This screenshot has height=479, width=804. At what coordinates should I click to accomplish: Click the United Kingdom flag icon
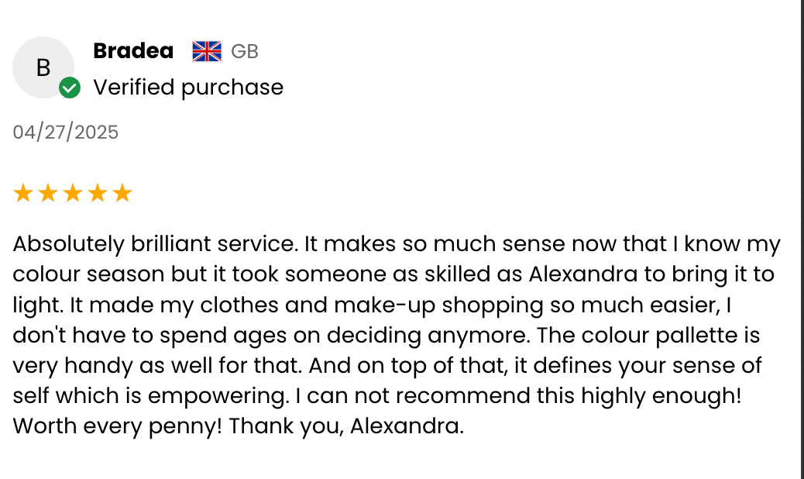(x=207, y=51)
